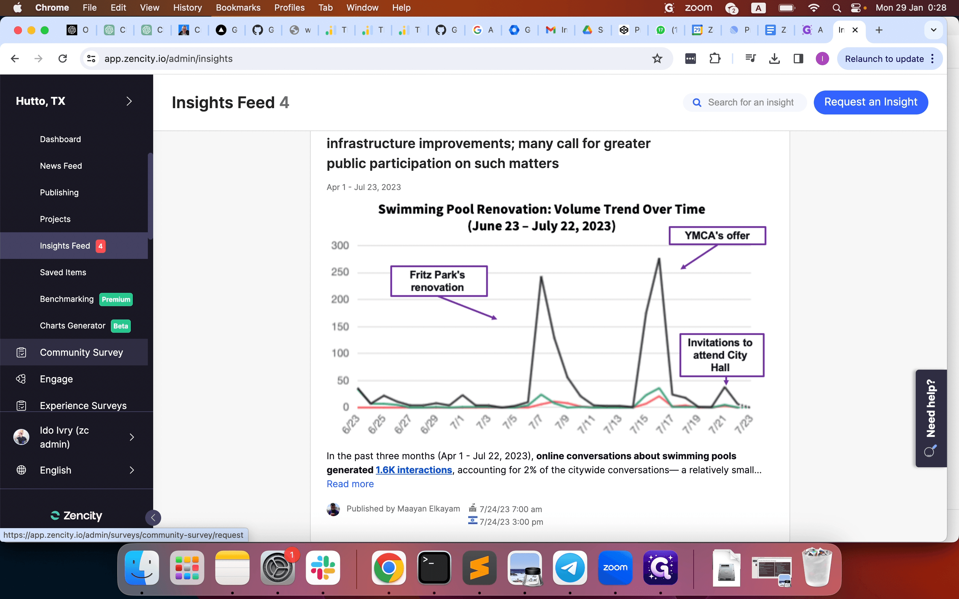Go to News Feed in sidebar

pyautogui.click(x=61, y=166)
